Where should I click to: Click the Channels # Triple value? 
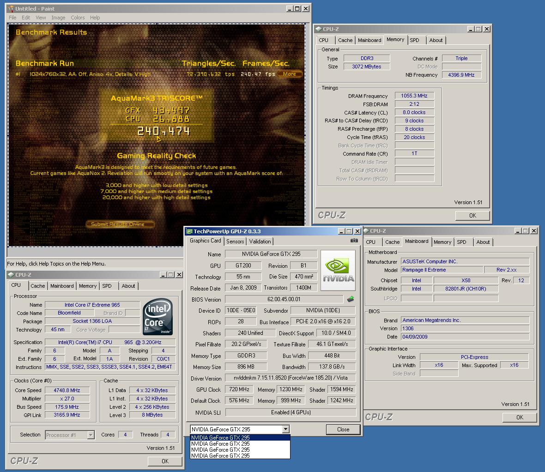461,58
